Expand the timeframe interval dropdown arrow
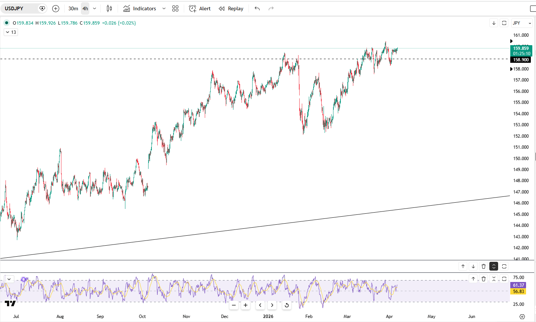This screenshot has width=536, height=322. 94,8
